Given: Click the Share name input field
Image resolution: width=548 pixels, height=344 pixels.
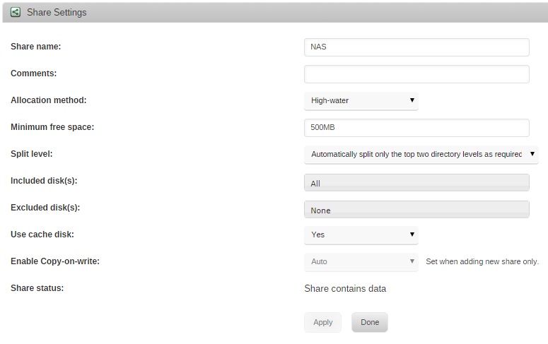Looking at the screenshot, I should pyautogui.click(x=416, y=47).
